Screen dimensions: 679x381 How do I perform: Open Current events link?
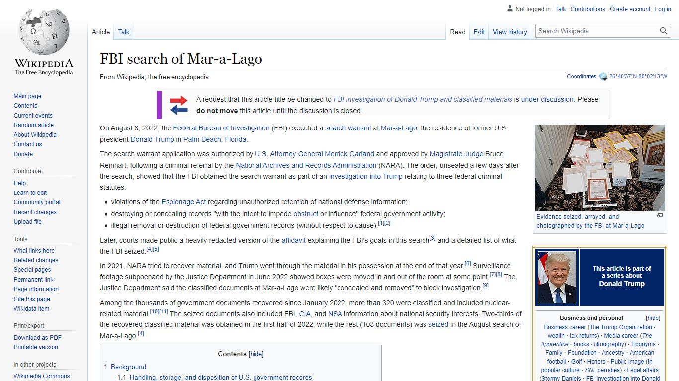coord(33,116)
